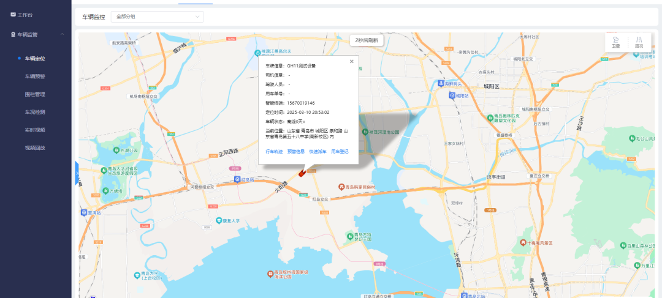Click the 车辆监控 heading text
This screenshot has width=662, height=298.
93,17
